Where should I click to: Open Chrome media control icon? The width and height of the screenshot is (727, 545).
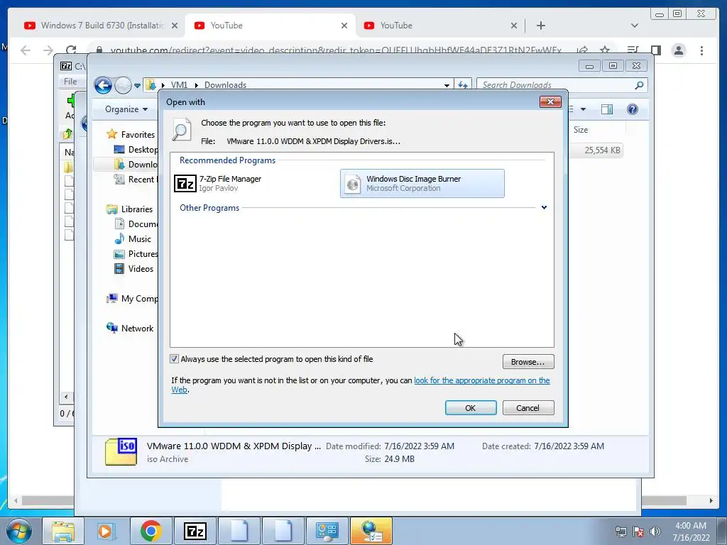click(633, 50)
